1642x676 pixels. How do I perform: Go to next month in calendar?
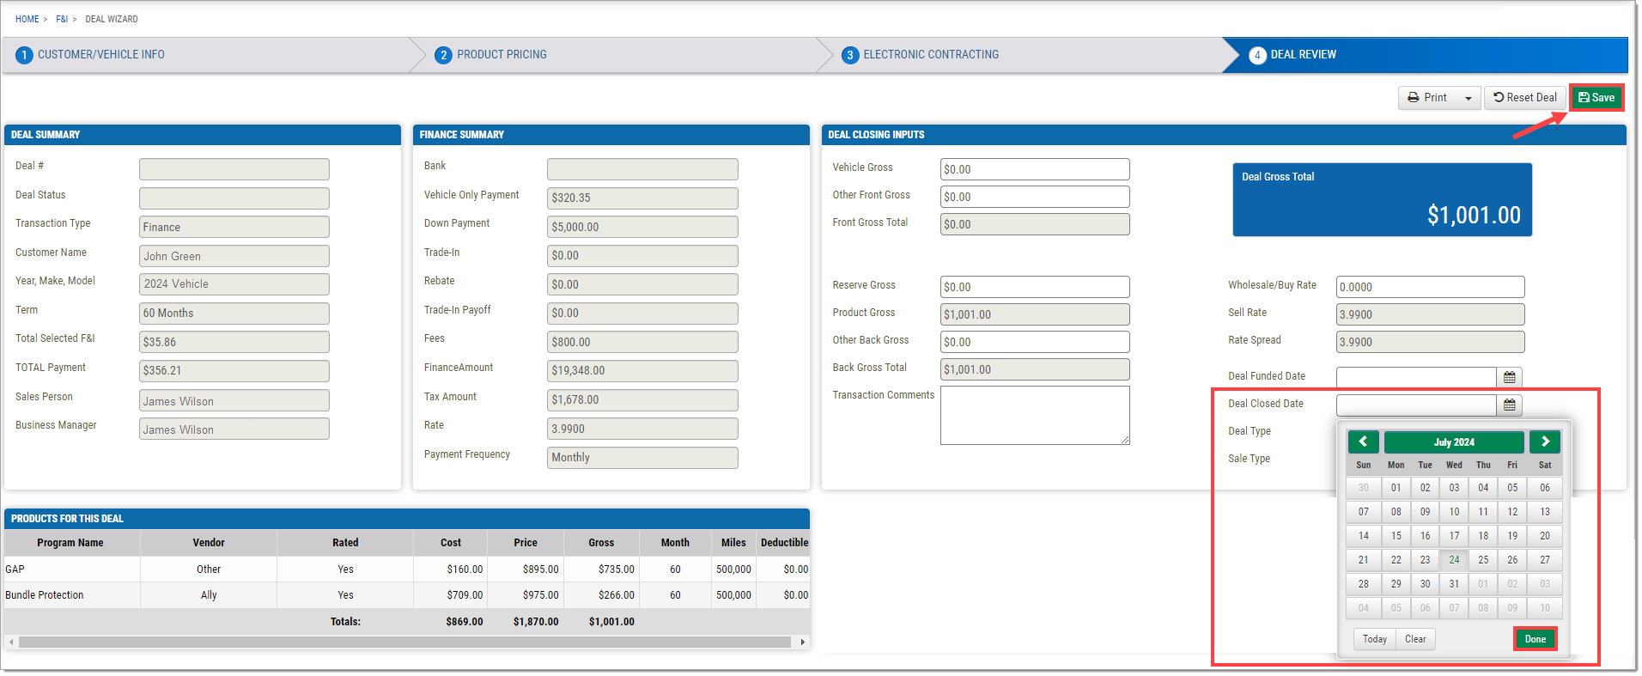coord(1545,442)
